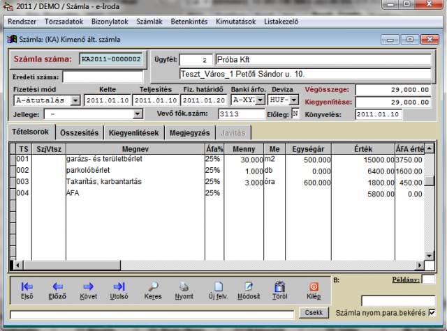447x331 pixels.
Task: Jump to next record with Követ
Action: coord(89,290)
